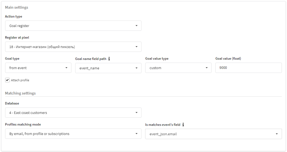
Task: Toggle the Attach profile checkbox
Action: click(7, 80)
